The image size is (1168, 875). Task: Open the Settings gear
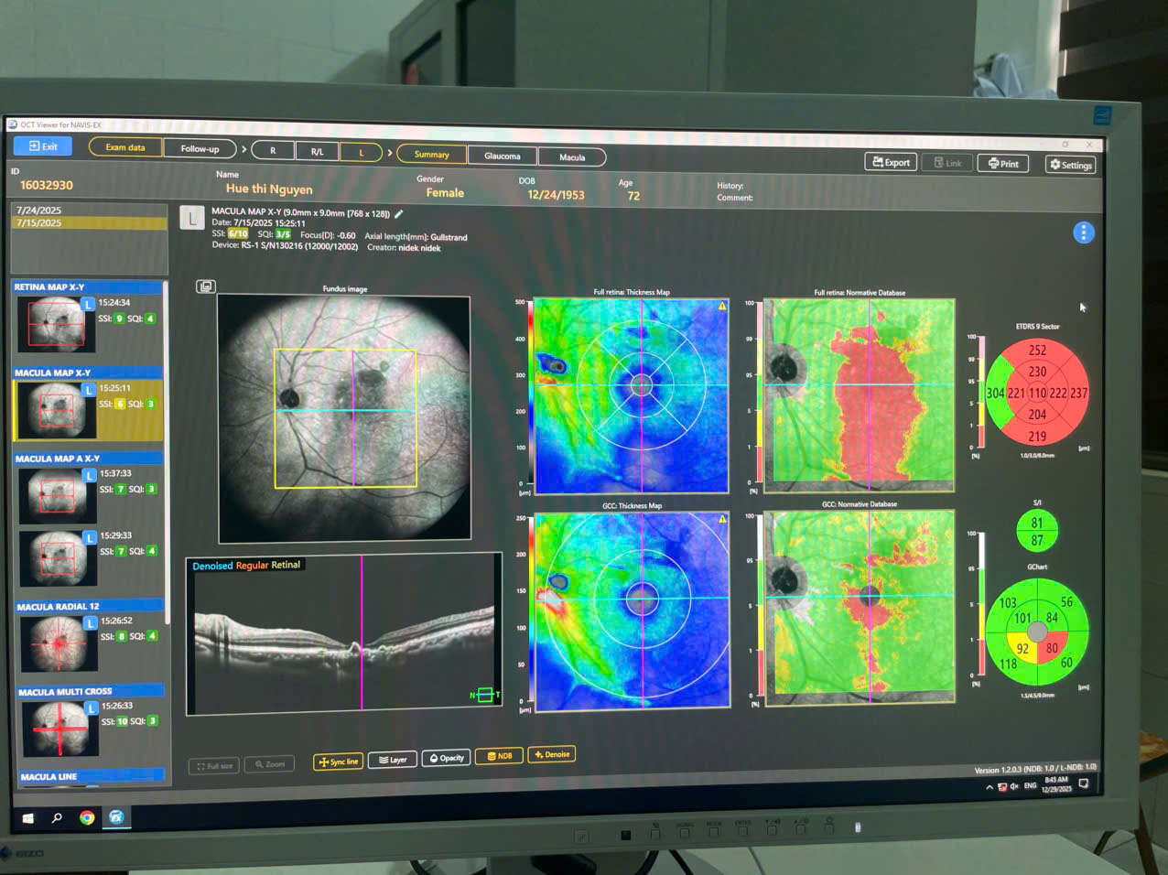click(1070, 165)
